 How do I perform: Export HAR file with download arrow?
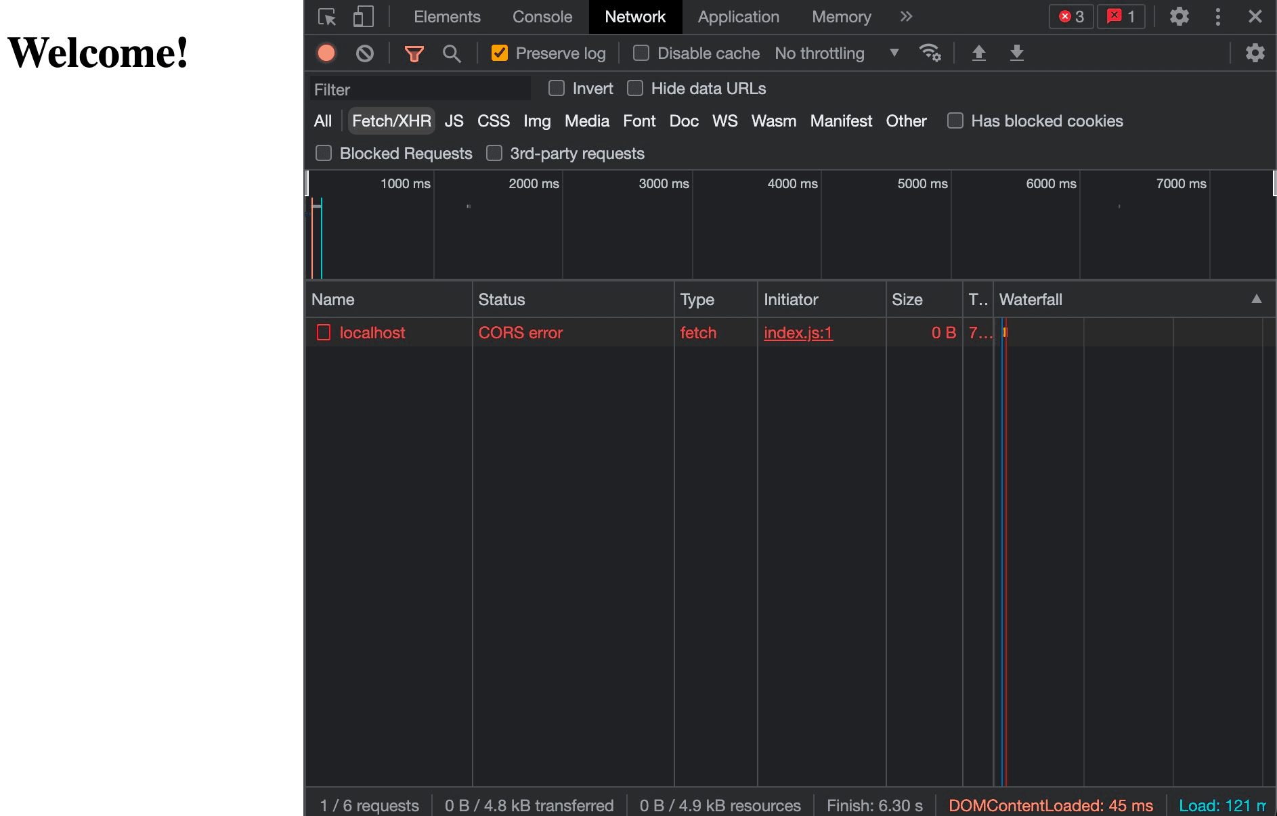pos(1017,53)
